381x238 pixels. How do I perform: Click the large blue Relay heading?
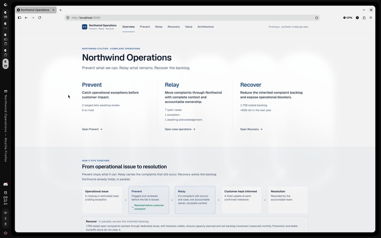point(172,85)
